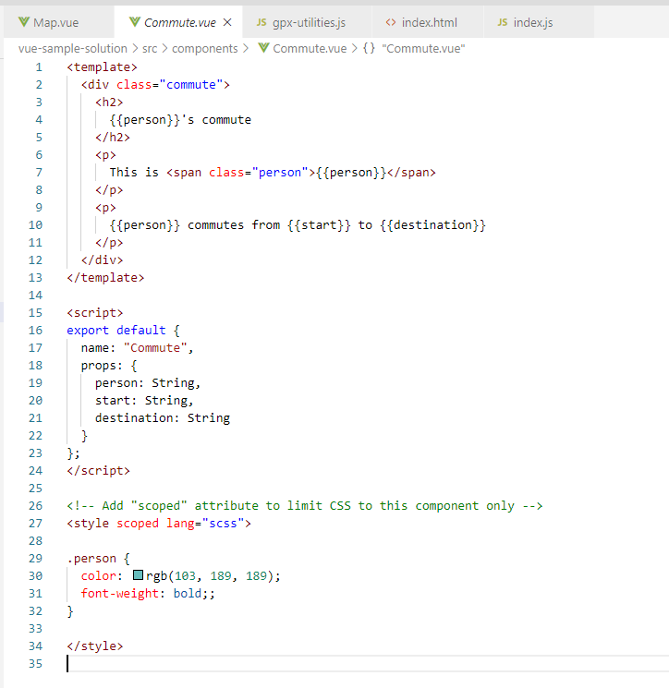Click the "person: String," prop
The image size is (669, 688).
148,383
